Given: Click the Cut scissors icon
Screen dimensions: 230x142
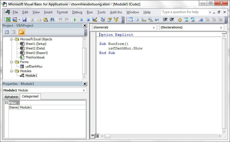Looking at the screenshot, I should tap(32, 20).
